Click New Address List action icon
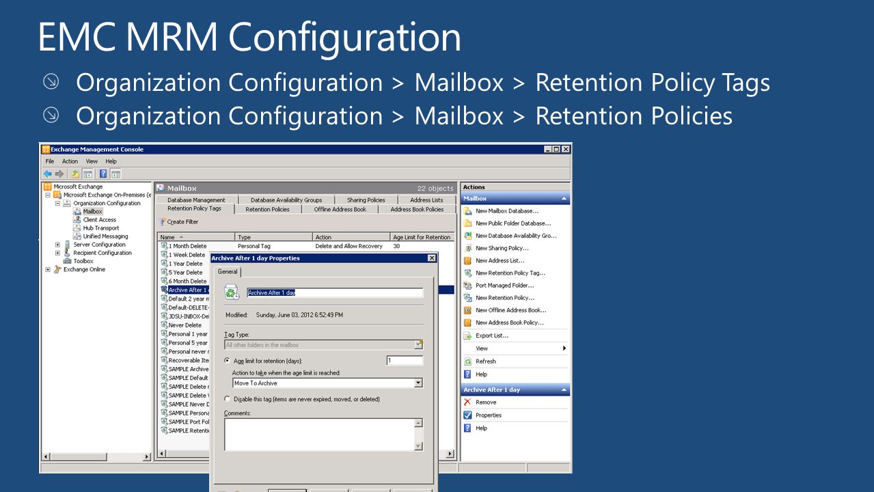This screenshot has width=874, height=492. tap(468, 260)
